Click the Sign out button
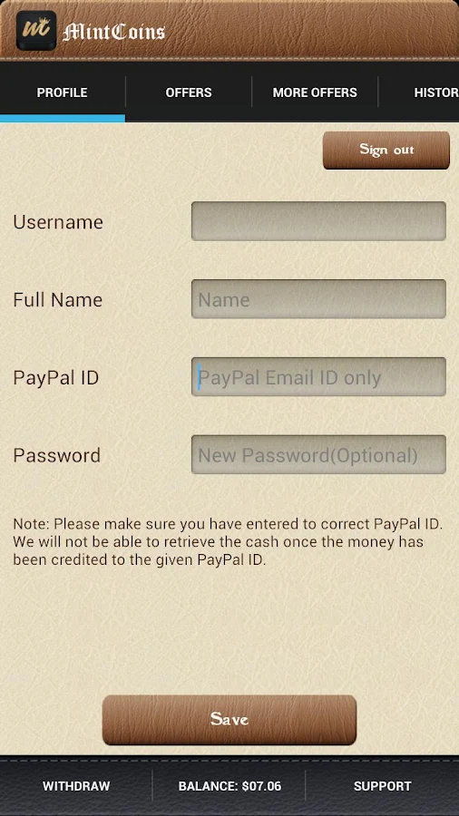 coord(386,150)
